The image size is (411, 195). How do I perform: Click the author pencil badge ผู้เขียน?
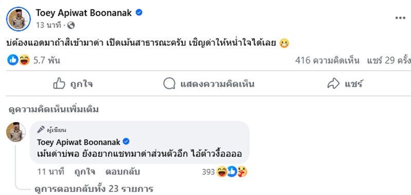coord(51,130)
